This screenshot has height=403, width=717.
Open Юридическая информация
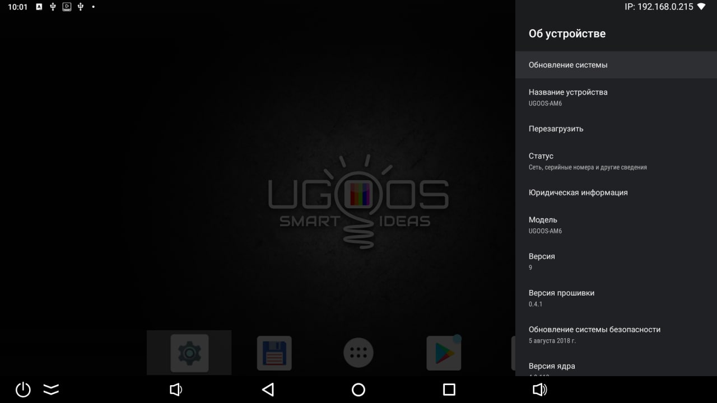tap(616, 193)
